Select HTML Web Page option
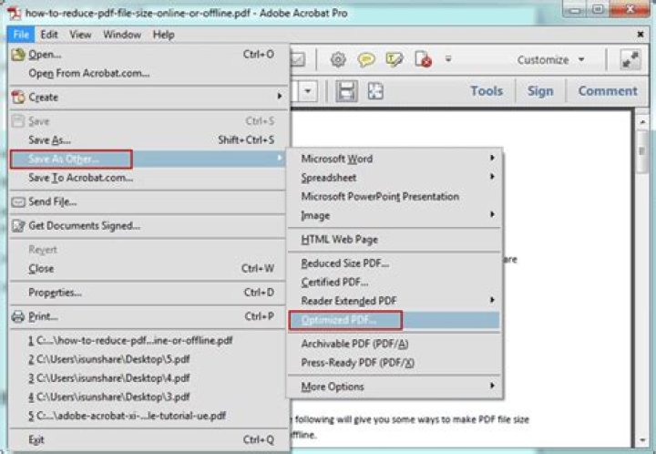 pos(395,240)
